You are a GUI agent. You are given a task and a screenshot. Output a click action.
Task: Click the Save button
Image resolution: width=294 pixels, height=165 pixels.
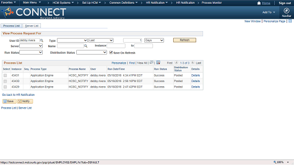pos(9,101)
